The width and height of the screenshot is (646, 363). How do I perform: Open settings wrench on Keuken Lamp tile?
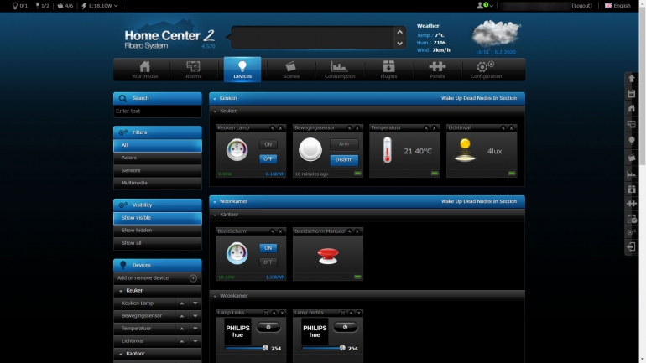coord(272,128)
